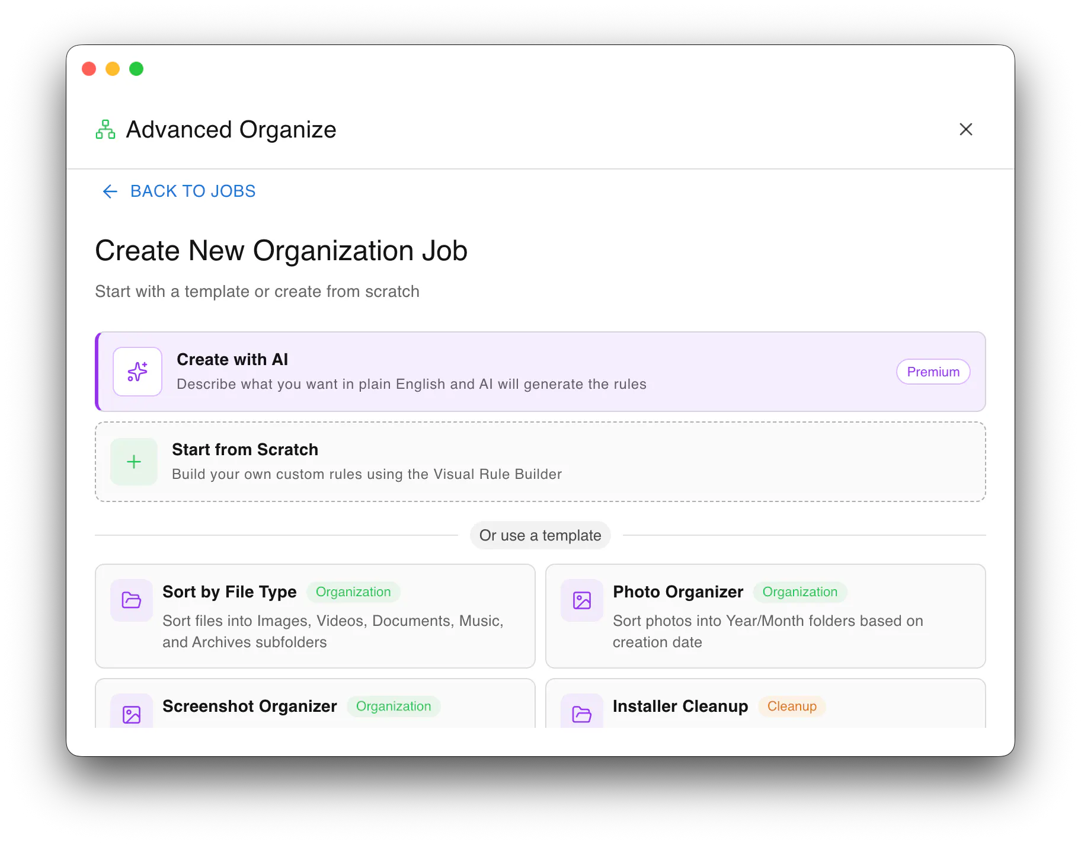Select the Sort by File Type template
1081x844 pixels.
click(315, 616)
